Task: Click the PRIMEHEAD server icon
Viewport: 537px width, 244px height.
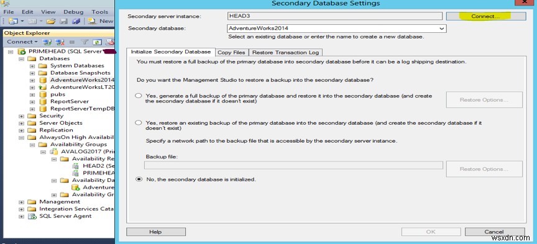Action: [22, 52]
